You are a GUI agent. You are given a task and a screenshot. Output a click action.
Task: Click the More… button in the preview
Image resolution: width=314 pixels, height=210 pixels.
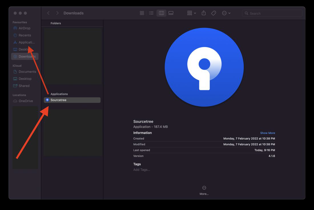tap(204, 190)
